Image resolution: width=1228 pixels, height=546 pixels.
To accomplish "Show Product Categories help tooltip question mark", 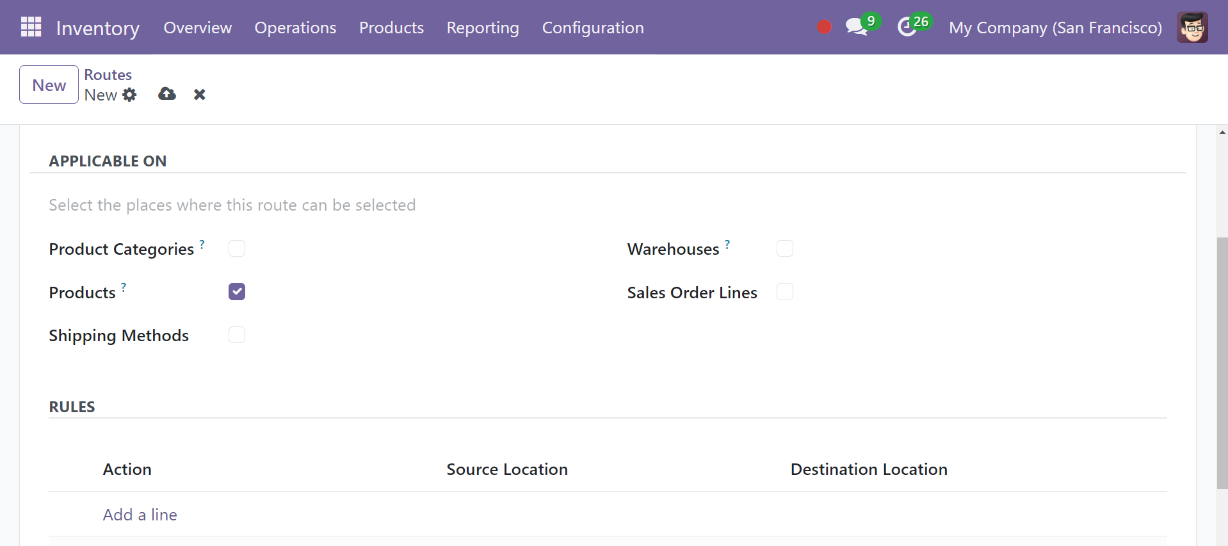I will [x=202, y=244].
